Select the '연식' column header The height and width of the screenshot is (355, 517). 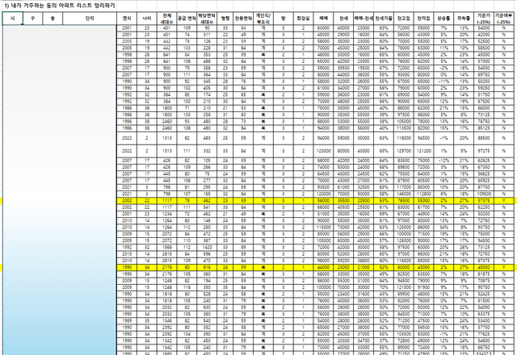click(x=127, y=19)
